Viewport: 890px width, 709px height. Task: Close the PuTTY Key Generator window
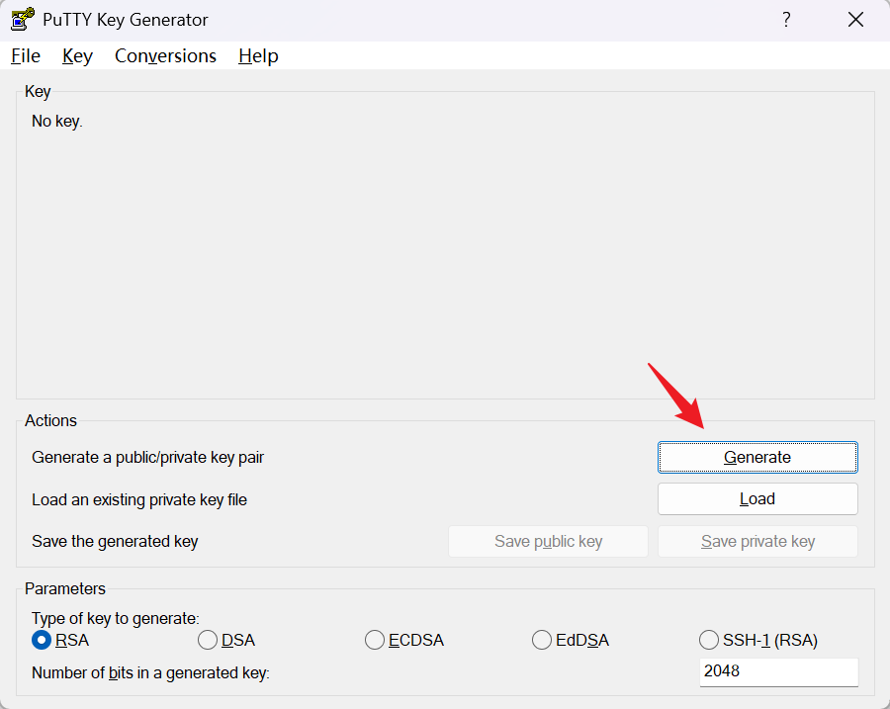tap(855, 20)
